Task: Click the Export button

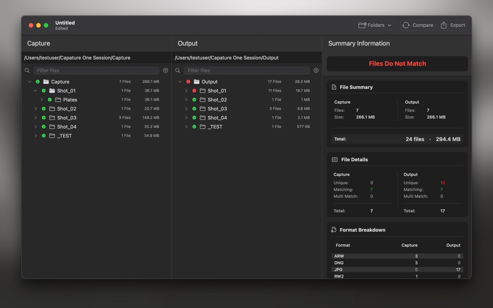Action: click(452, 25)
